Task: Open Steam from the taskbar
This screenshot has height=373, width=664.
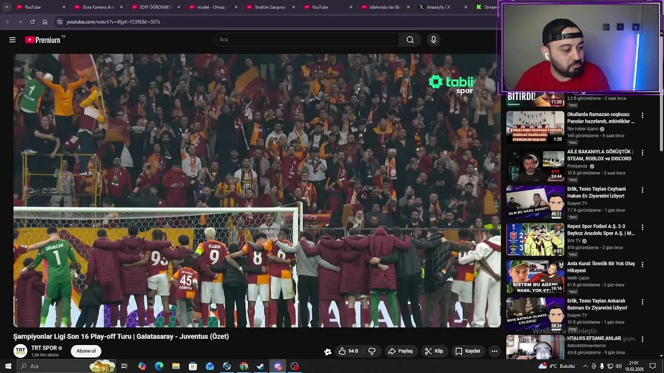Action: tap(260, 366)
